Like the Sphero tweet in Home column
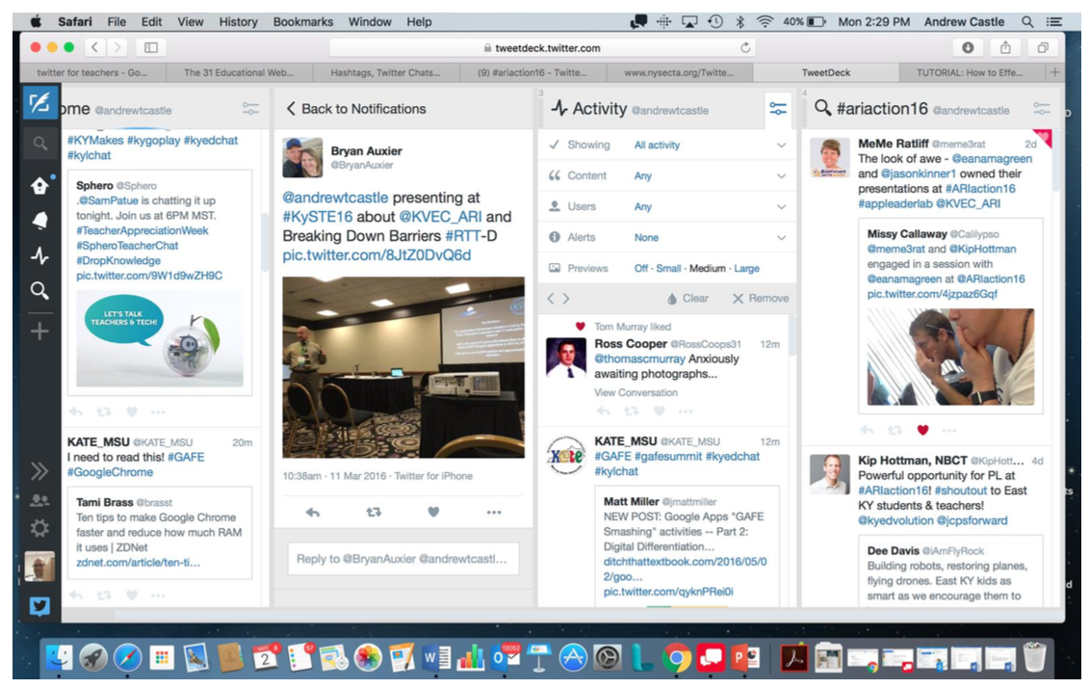 click(x=131, y=412)
